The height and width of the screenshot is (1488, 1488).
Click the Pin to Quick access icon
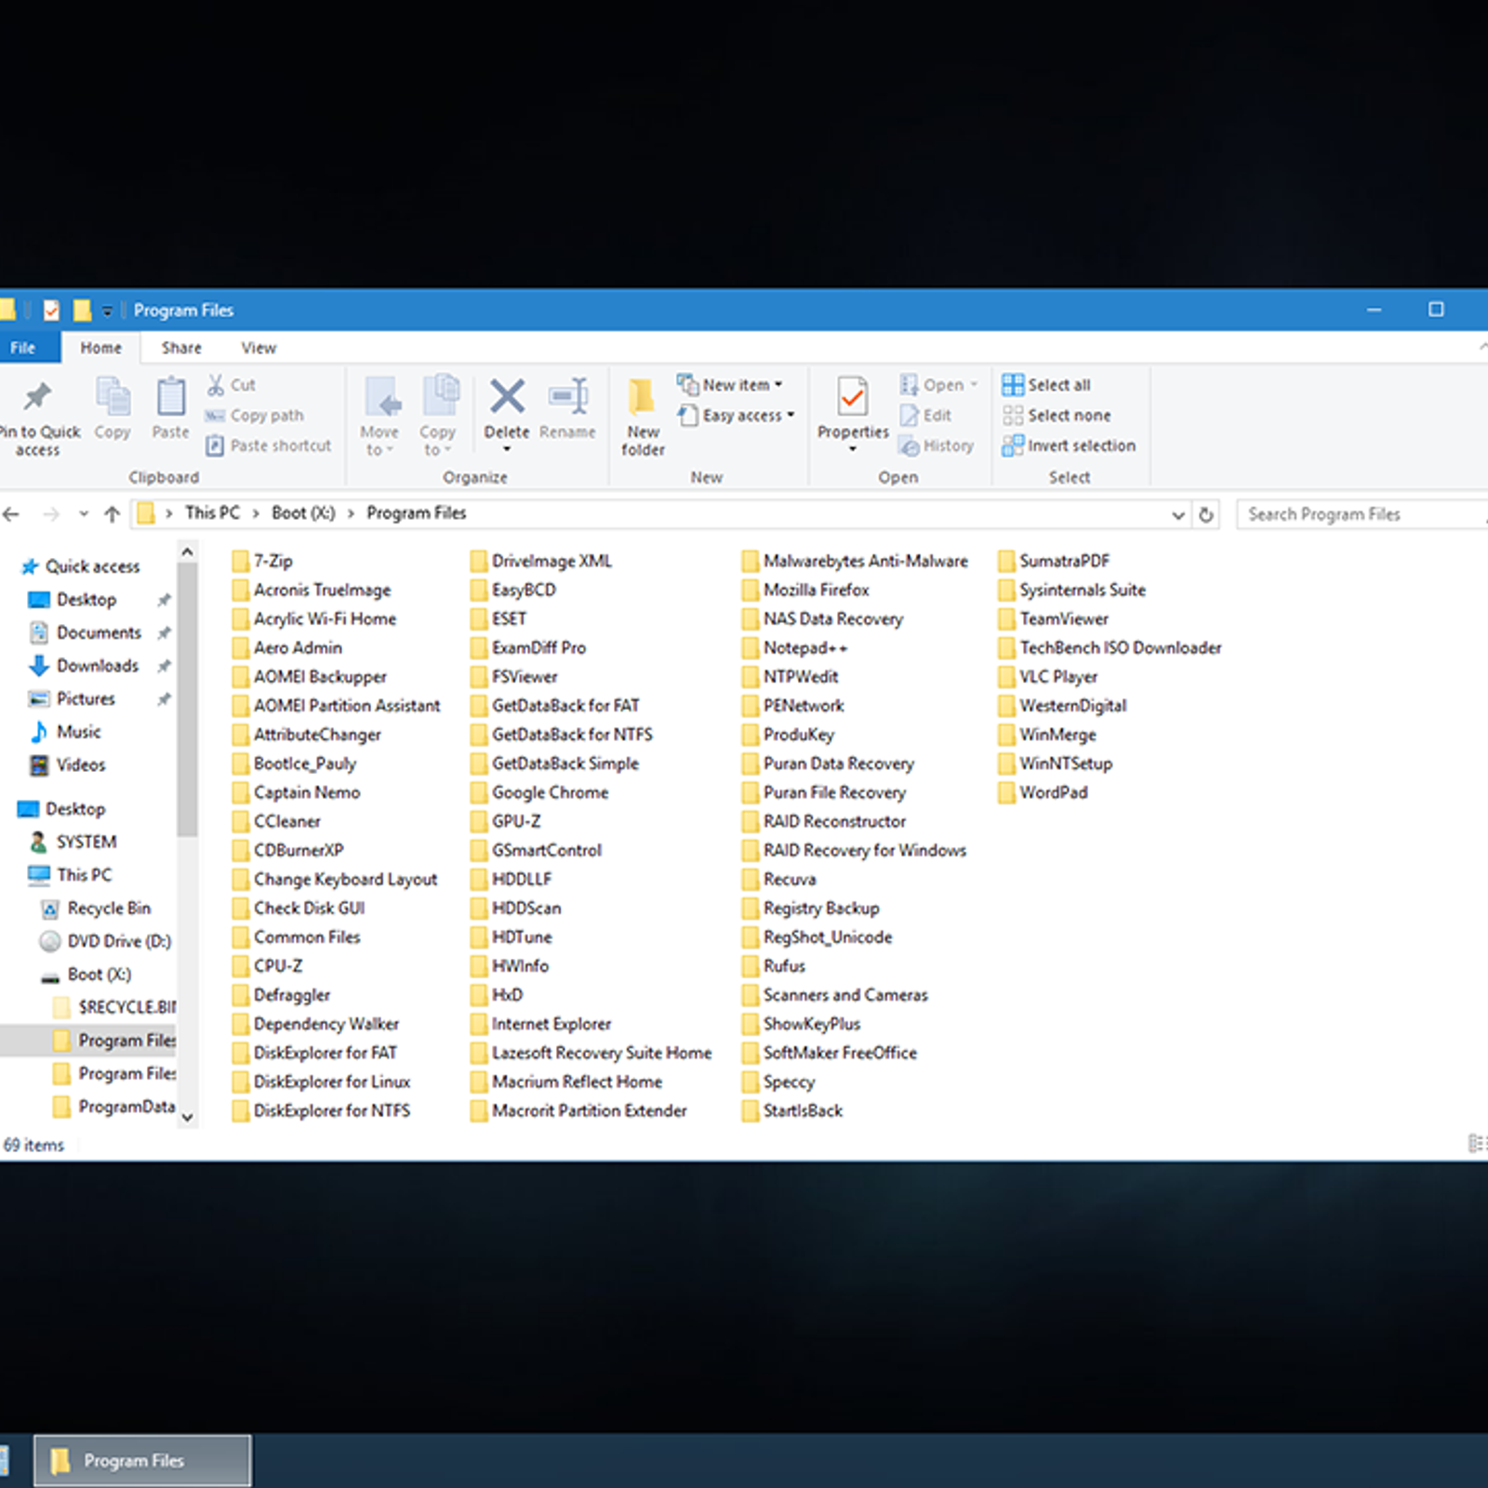tap(36, 397)
